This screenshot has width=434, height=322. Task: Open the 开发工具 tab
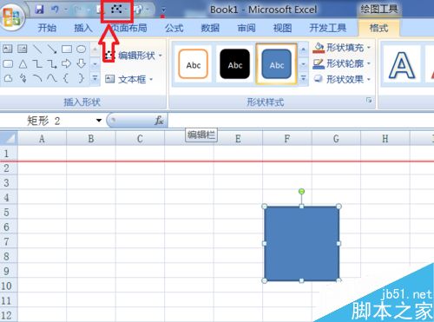(x=327, y=28)
